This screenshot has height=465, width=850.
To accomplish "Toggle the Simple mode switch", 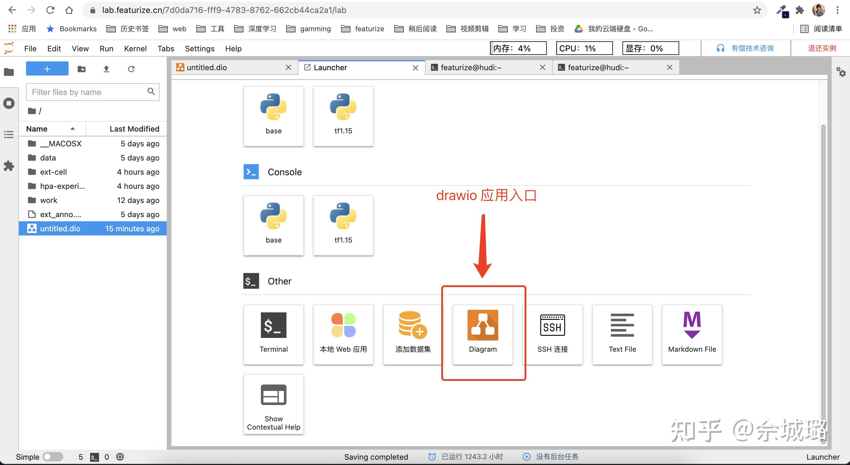I will (53, 457).
